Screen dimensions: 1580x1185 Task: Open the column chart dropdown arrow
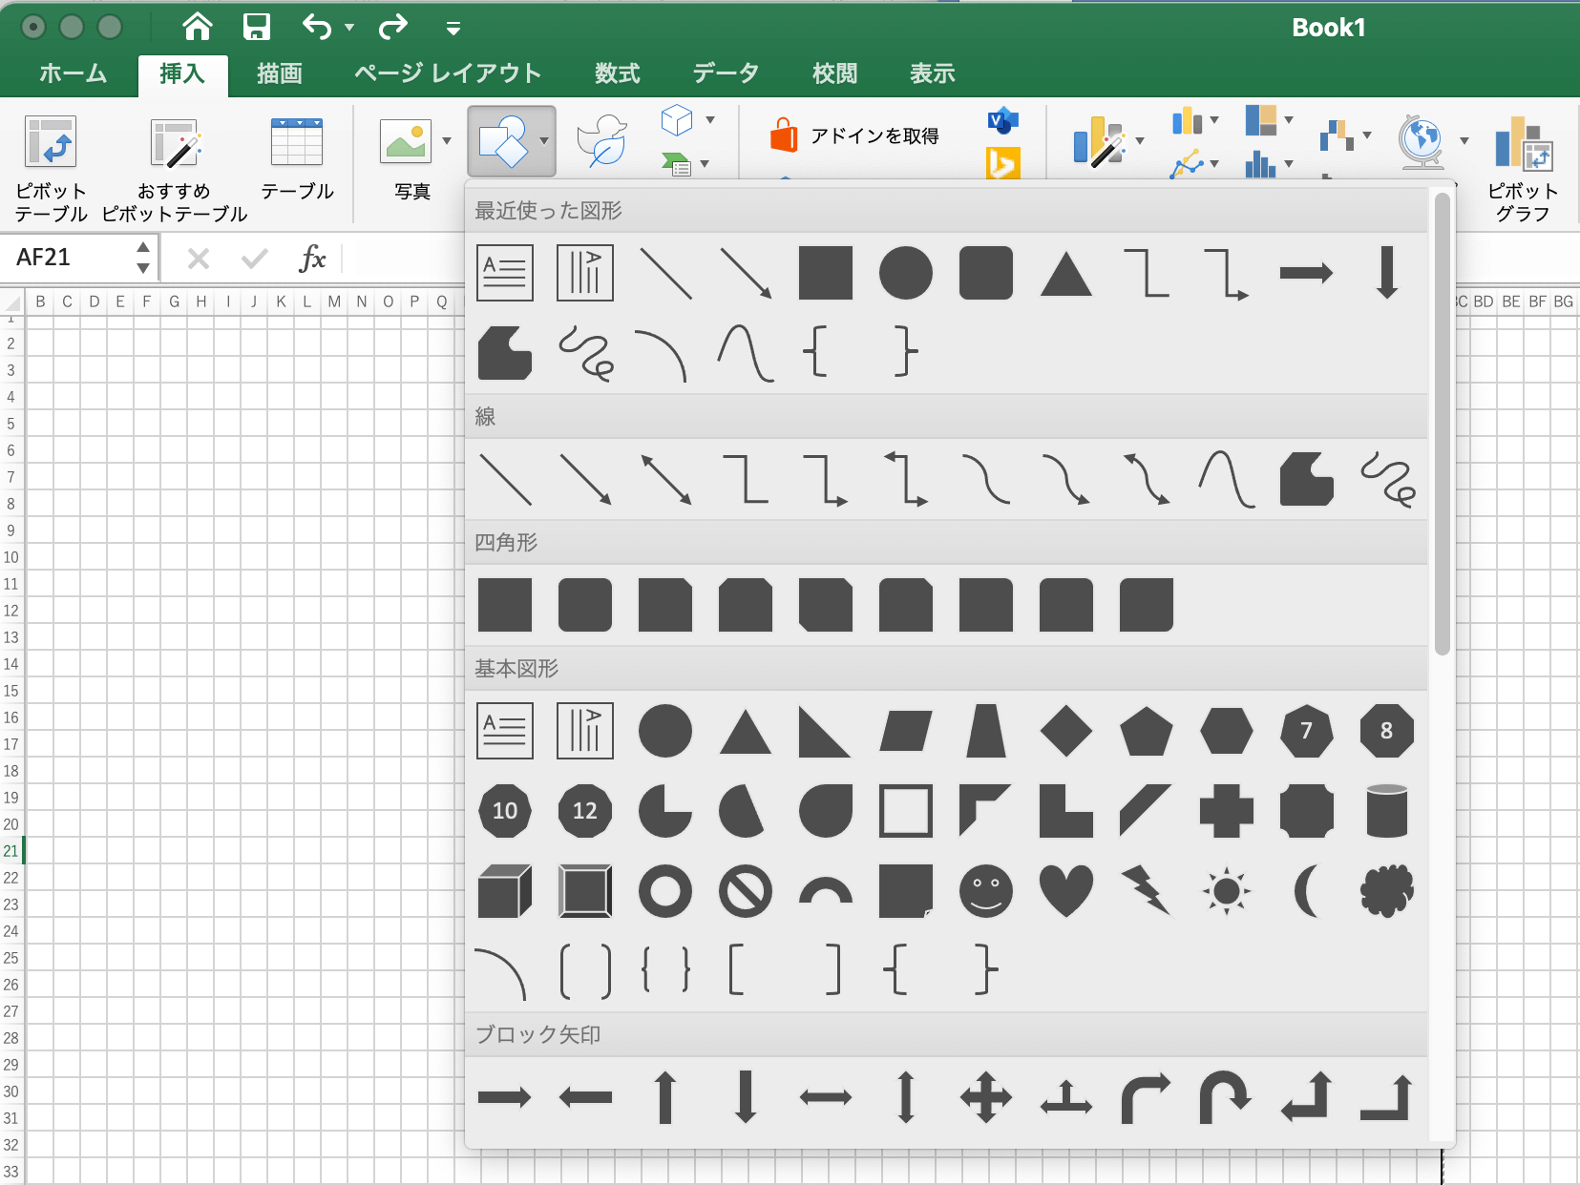pyautogui.click(x=1214, y=120)
